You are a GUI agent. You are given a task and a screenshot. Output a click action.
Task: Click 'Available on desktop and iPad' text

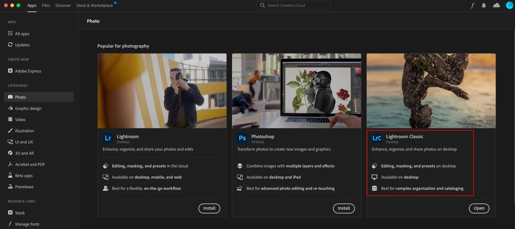click(274, 177)
